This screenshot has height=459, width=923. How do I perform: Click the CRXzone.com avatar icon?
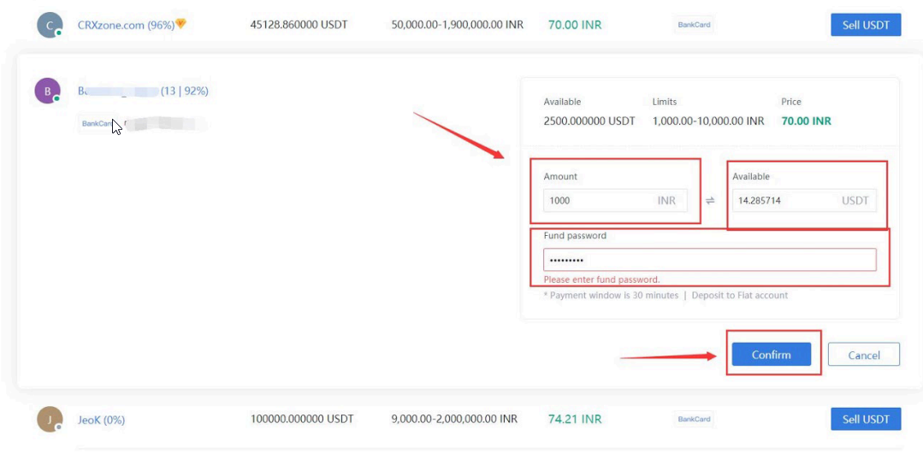click(x=50, y=25)
